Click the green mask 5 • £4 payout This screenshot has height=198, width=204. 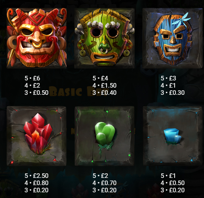100,78
